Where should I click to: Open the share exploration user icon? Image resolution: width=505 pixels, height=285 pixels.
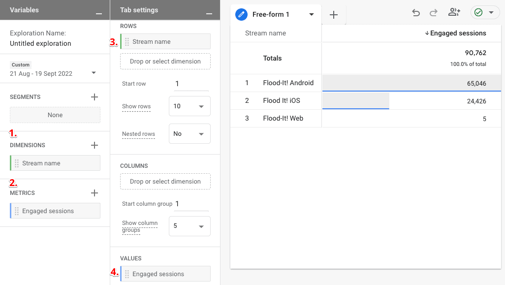pos(454,13)
